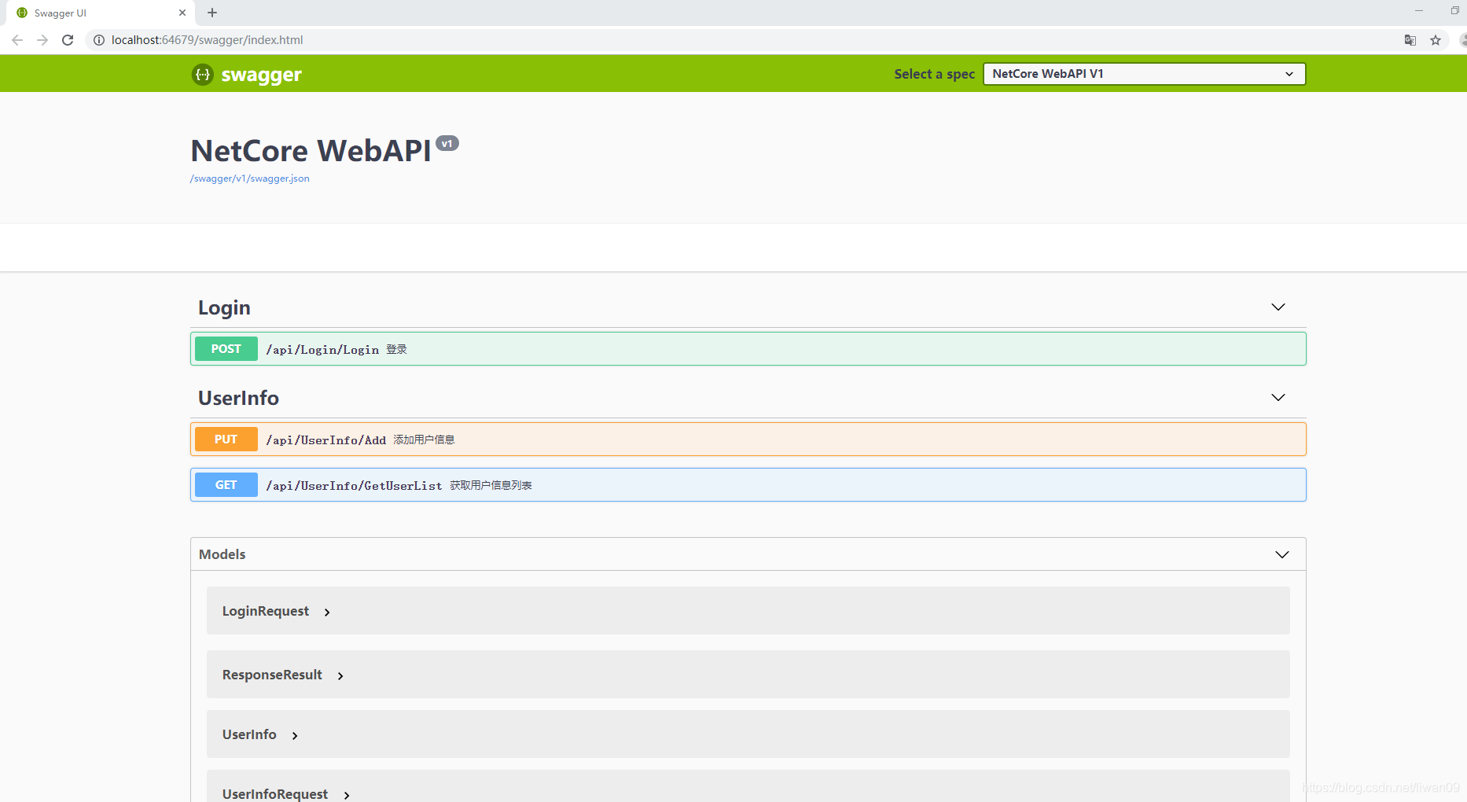Bookmark this page with the star icon
This screenshot has width=1467, height=802.
pos(1436,40)
